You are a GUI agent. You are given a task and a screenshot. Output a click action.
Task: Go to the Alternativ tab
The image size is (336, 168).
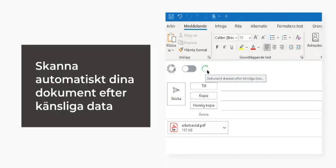coord(259,26)
